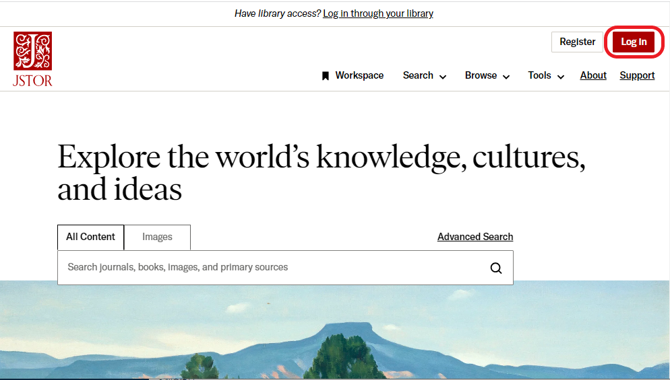Viewport: 670px width, 380px height.
Task: Click the JSTOR logo to go home
Action: point(32,59)
